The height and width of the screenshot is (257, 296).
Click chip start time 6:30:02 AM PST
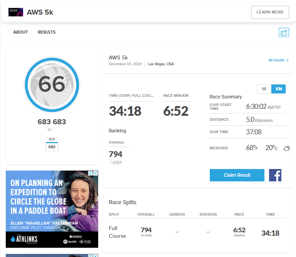[x=263, y=107]
